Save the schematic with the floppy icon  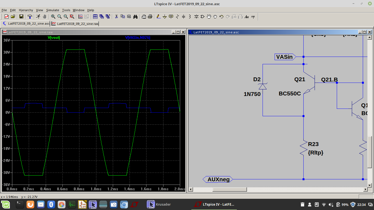point(21,17)
